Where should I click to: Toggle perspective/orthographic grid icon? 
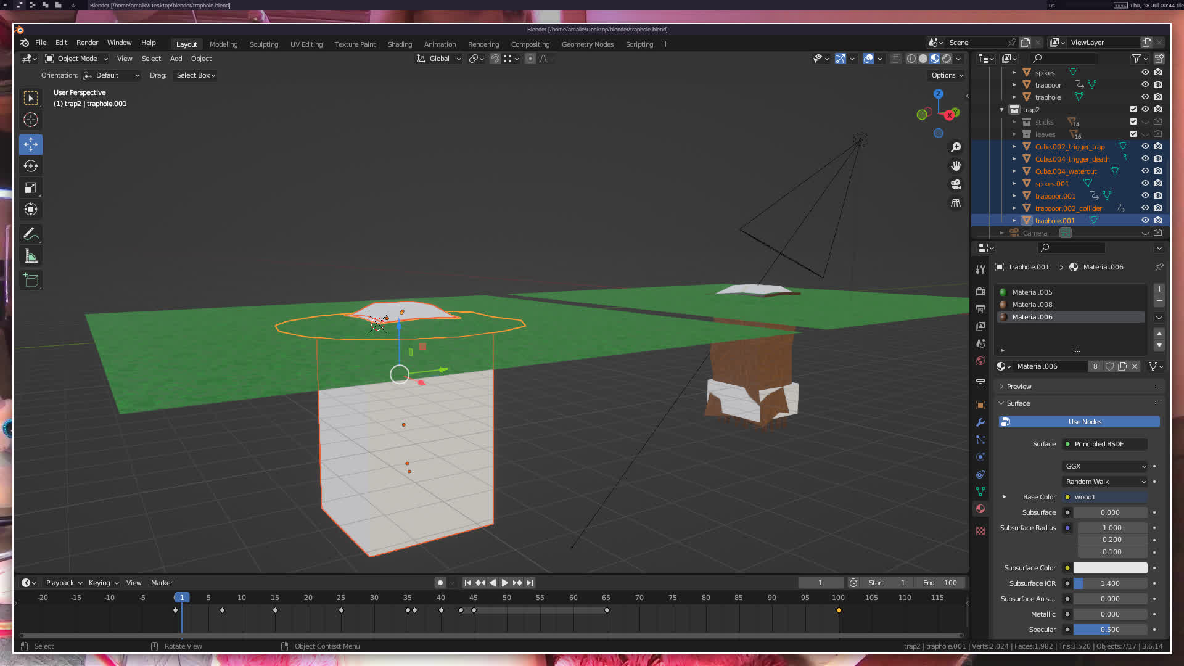click(x=956, y=203)
